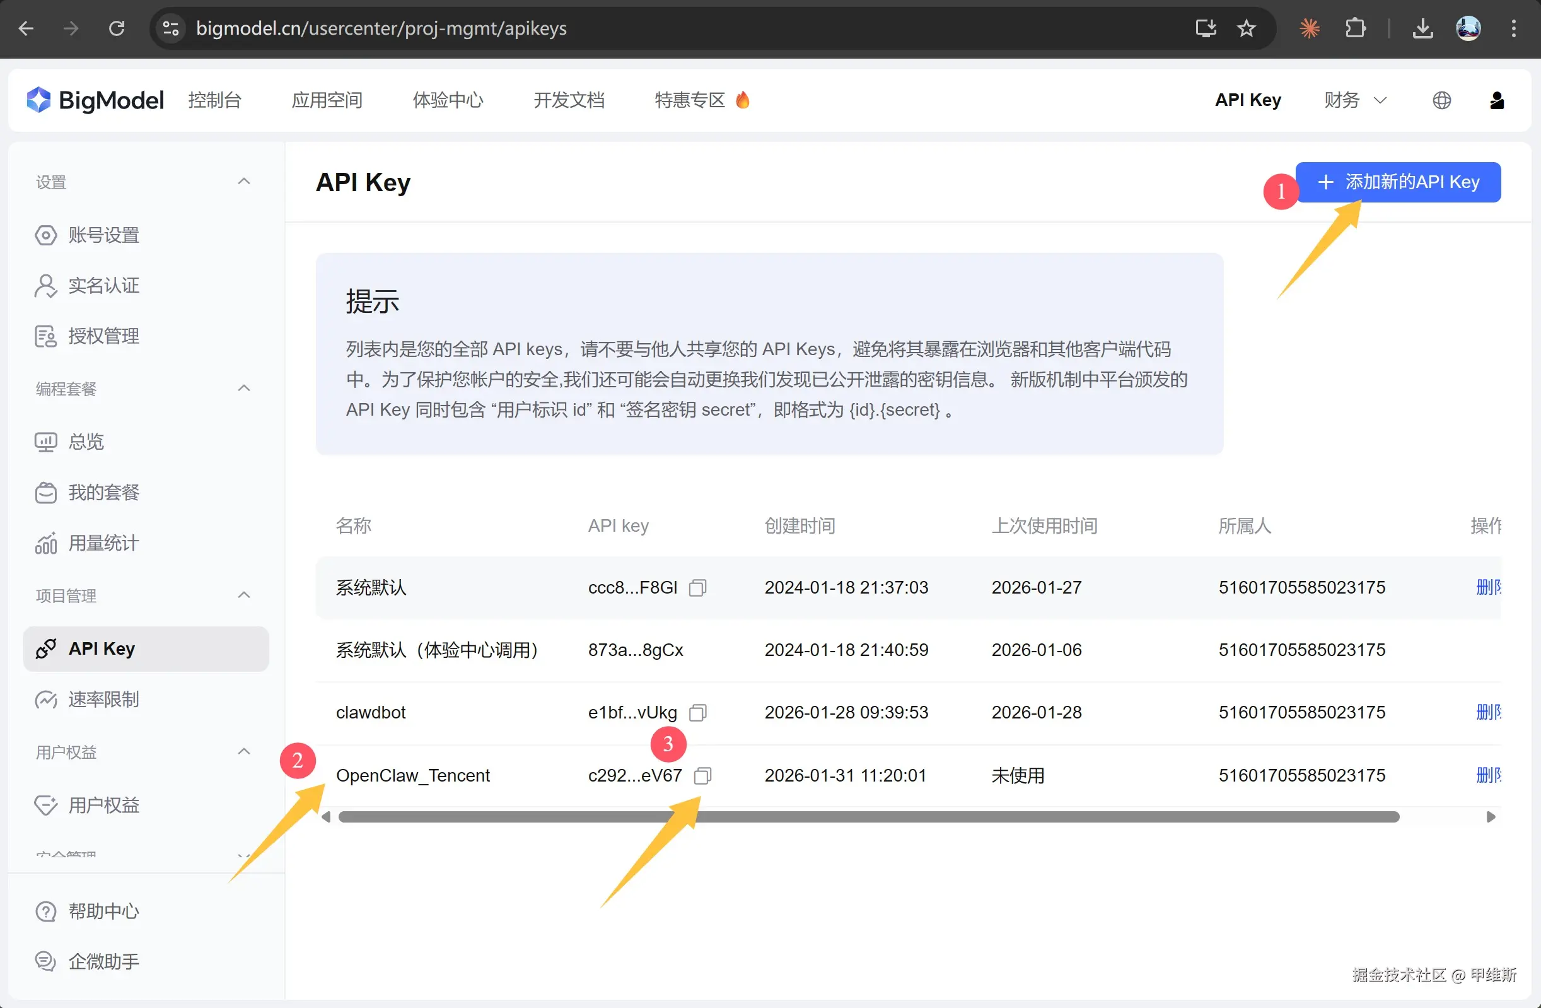Viewport: 1541px width, 1008px height.
Task: Open 速率限制 in the sidebar
Action: click(x=103, y=700)
